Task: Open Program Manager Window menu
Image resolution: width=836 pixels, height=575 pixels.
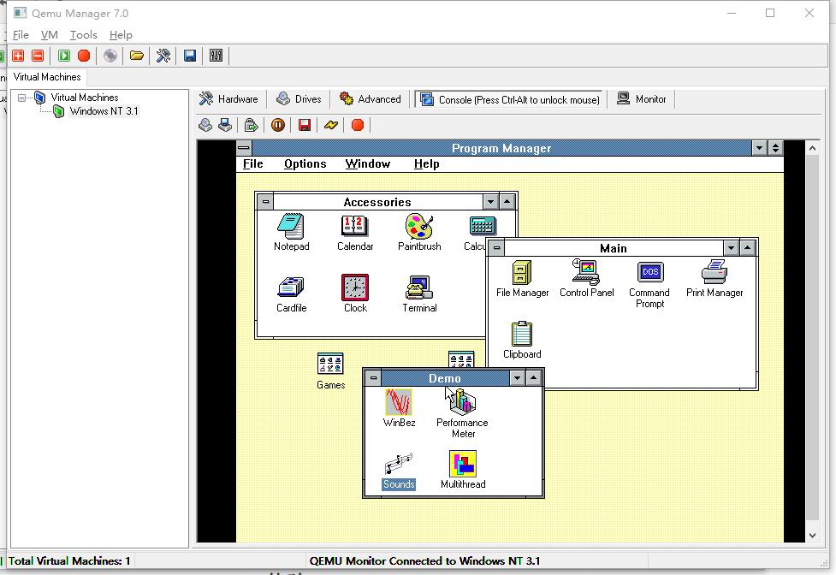Action: tap(367, 163)
